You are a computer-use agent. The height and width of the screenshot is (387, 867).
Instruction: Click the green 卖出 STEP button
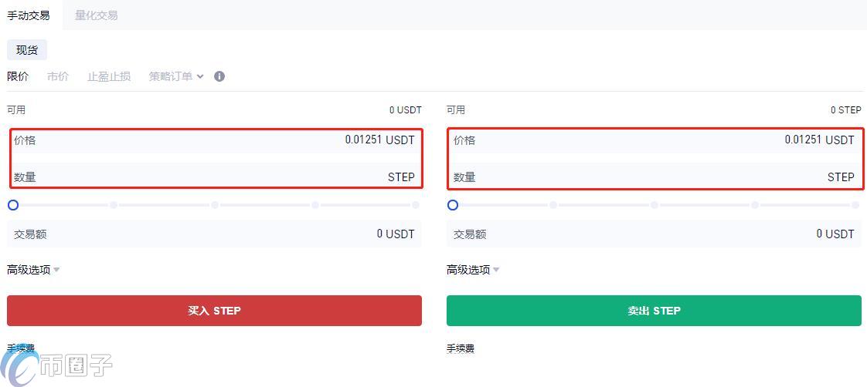coord(654,311)
